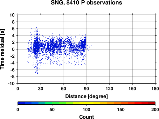Click the y-axis tick value -6

(x=12, y=70)
